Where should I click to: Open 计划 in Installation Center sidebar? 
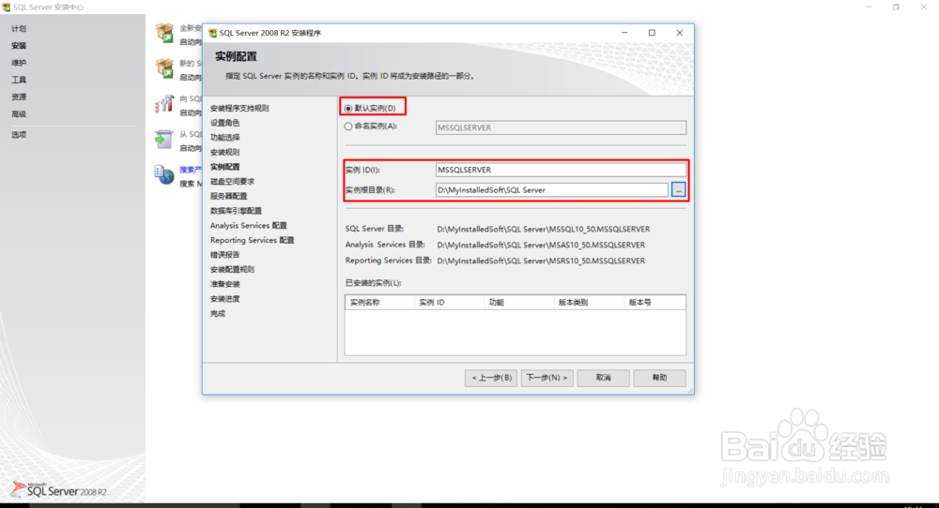click(19, 29)
